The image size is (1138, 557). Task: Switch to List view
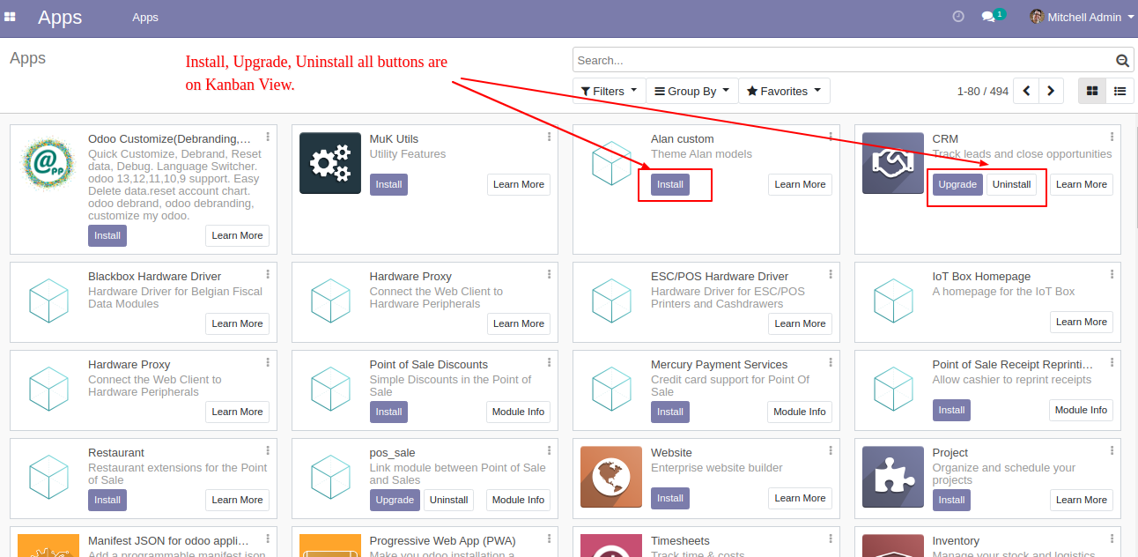coord(1120,91)
